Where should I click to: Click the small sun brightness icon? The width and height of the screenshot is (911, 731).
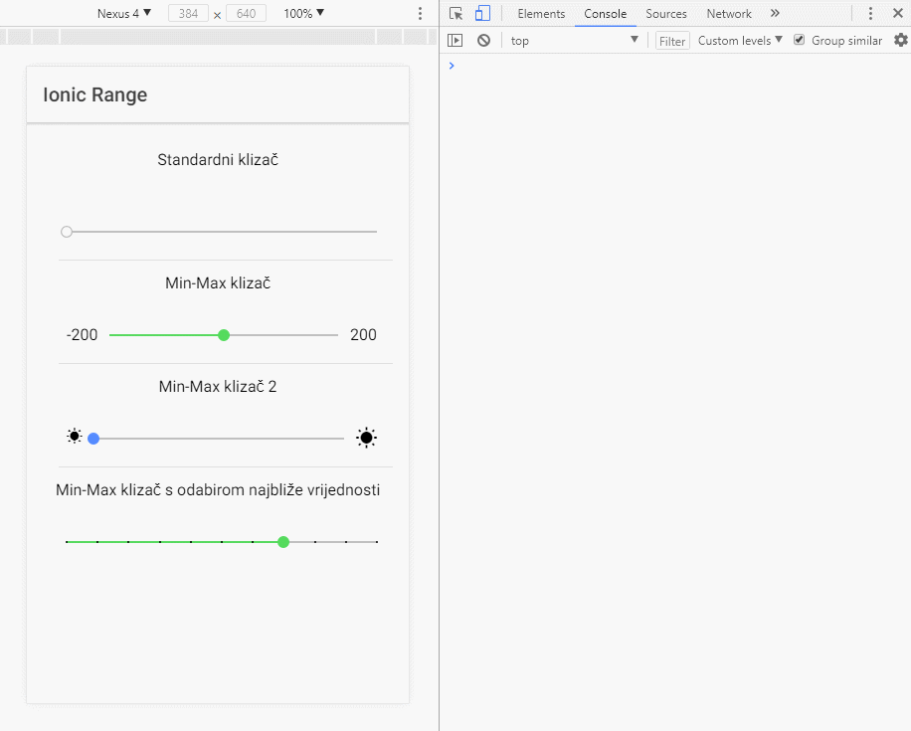click(75, 437)
